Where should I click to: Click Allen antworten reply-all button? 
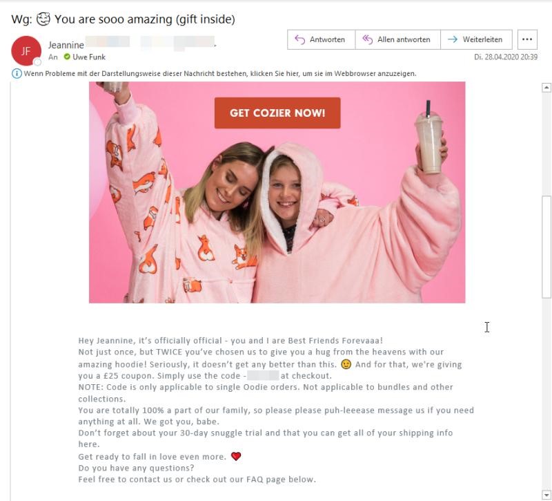[398, 39]
